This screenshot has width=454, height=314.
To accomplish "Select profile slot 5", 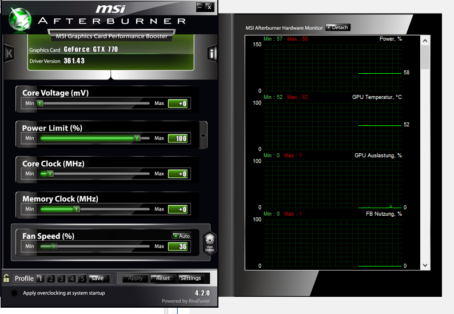I will click(x=82, y=279).
